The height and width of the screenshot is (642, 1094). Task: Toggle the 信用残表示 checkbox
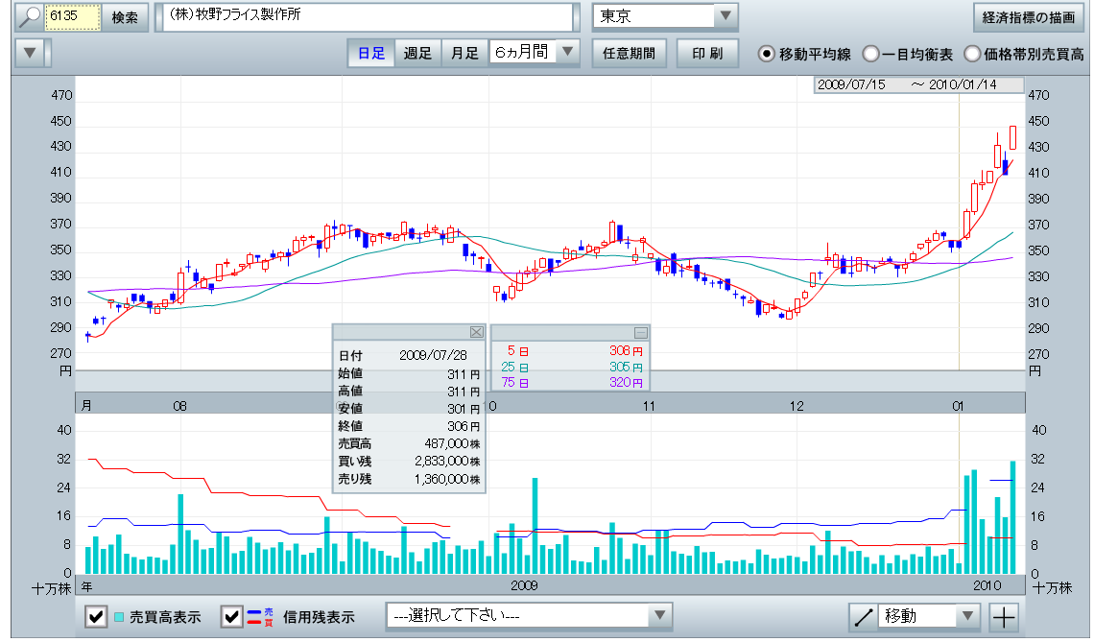pos(232,617)
